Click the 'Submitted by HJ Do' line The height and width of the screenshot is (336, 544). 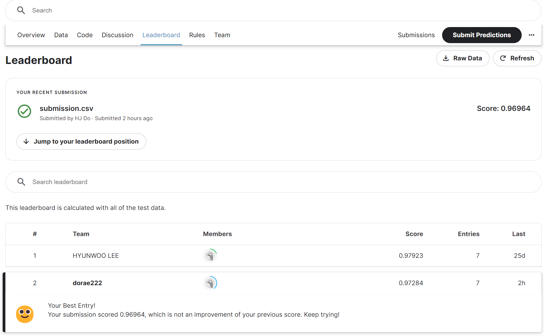[96, 118]
